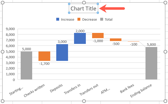This screenshot has width=168, height=104.
Task: Select the Total legend label
Action: pos(109,20)
